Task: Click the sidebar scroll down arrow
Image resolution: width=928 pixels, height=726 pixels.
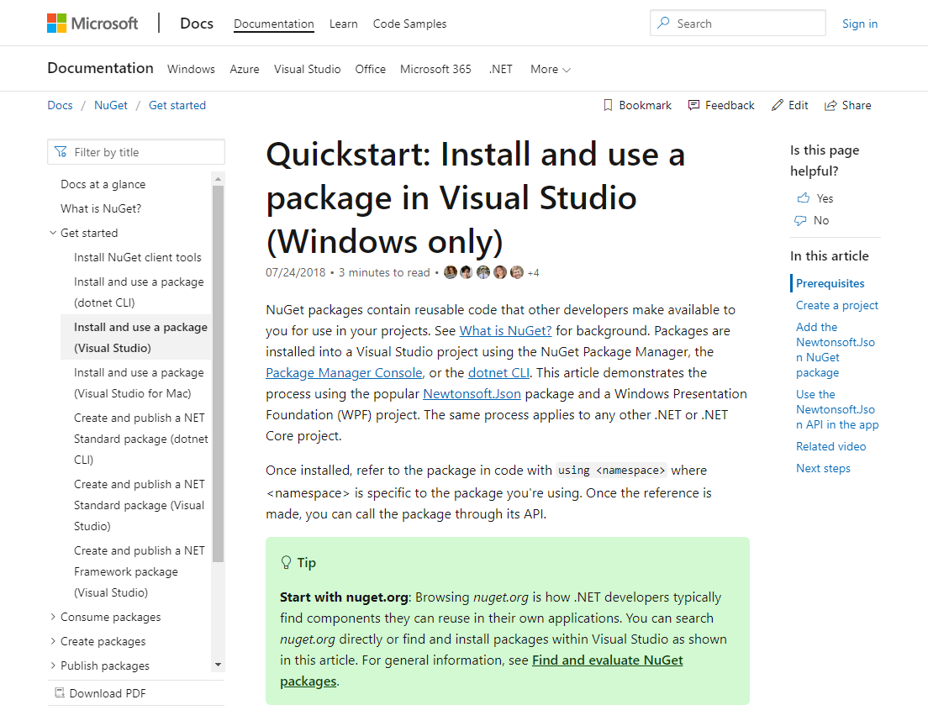Action: pyautogui.click(x=218, y=665)
